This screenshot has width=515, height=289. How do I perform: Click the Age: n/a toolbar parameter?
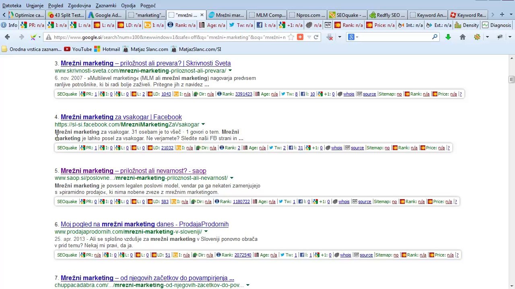point(213,25)
